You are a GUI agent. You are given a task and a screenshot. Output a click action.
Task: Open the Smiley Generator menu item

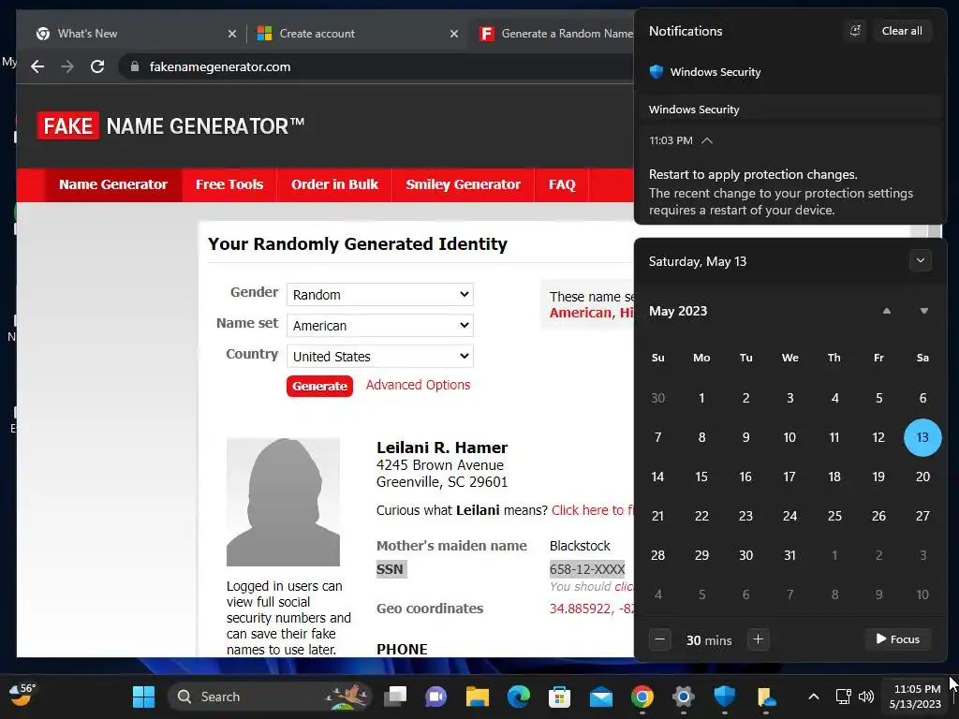tap(463, 184)
